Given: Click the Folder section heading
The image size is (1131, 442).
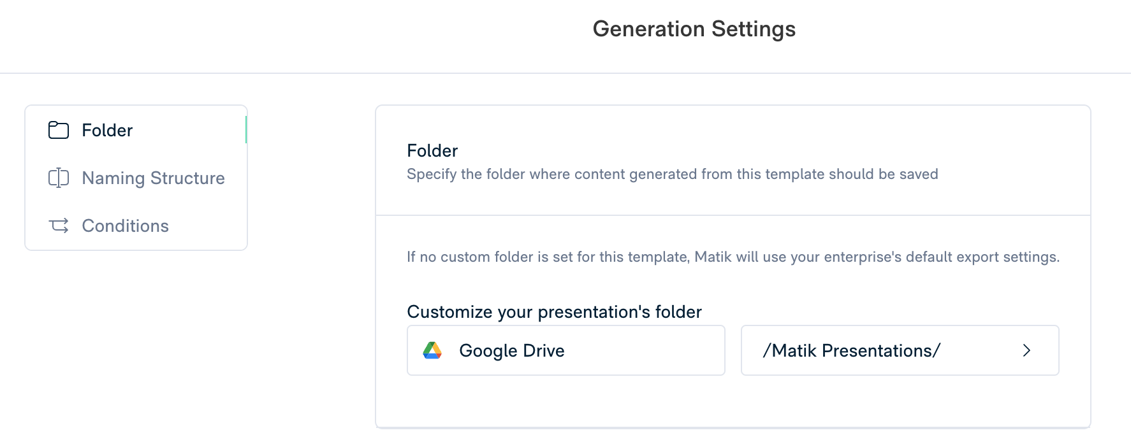Looking at the screenshot, I should (x=432, y=151).
